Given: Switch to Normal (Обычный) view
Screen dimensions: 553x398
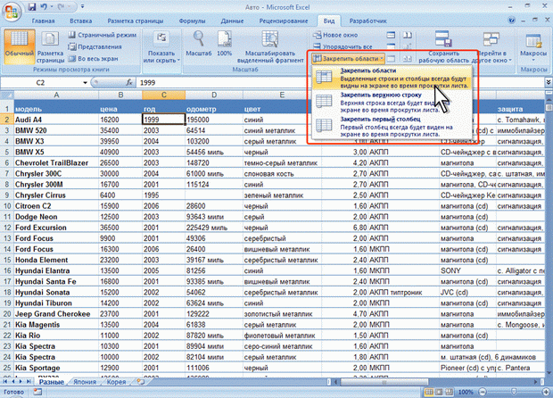Looking at the screenshot, I should (20, 47).
